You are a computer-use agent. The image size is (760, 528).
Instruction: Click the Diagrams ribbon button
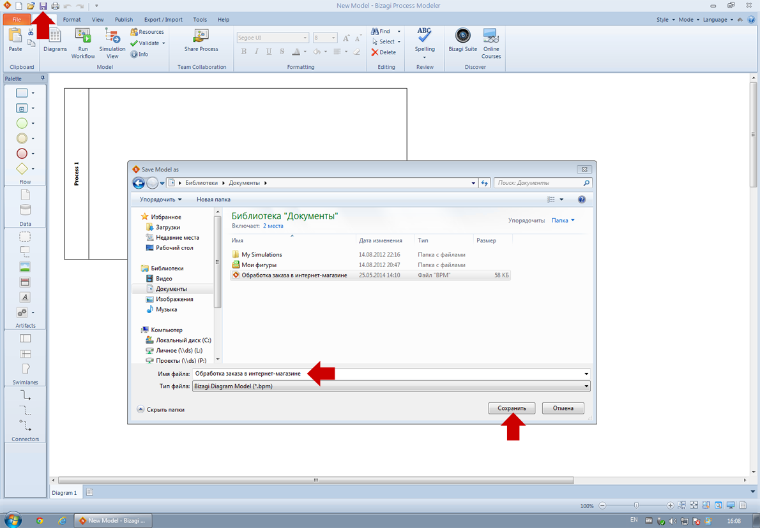tap(56, 41)
